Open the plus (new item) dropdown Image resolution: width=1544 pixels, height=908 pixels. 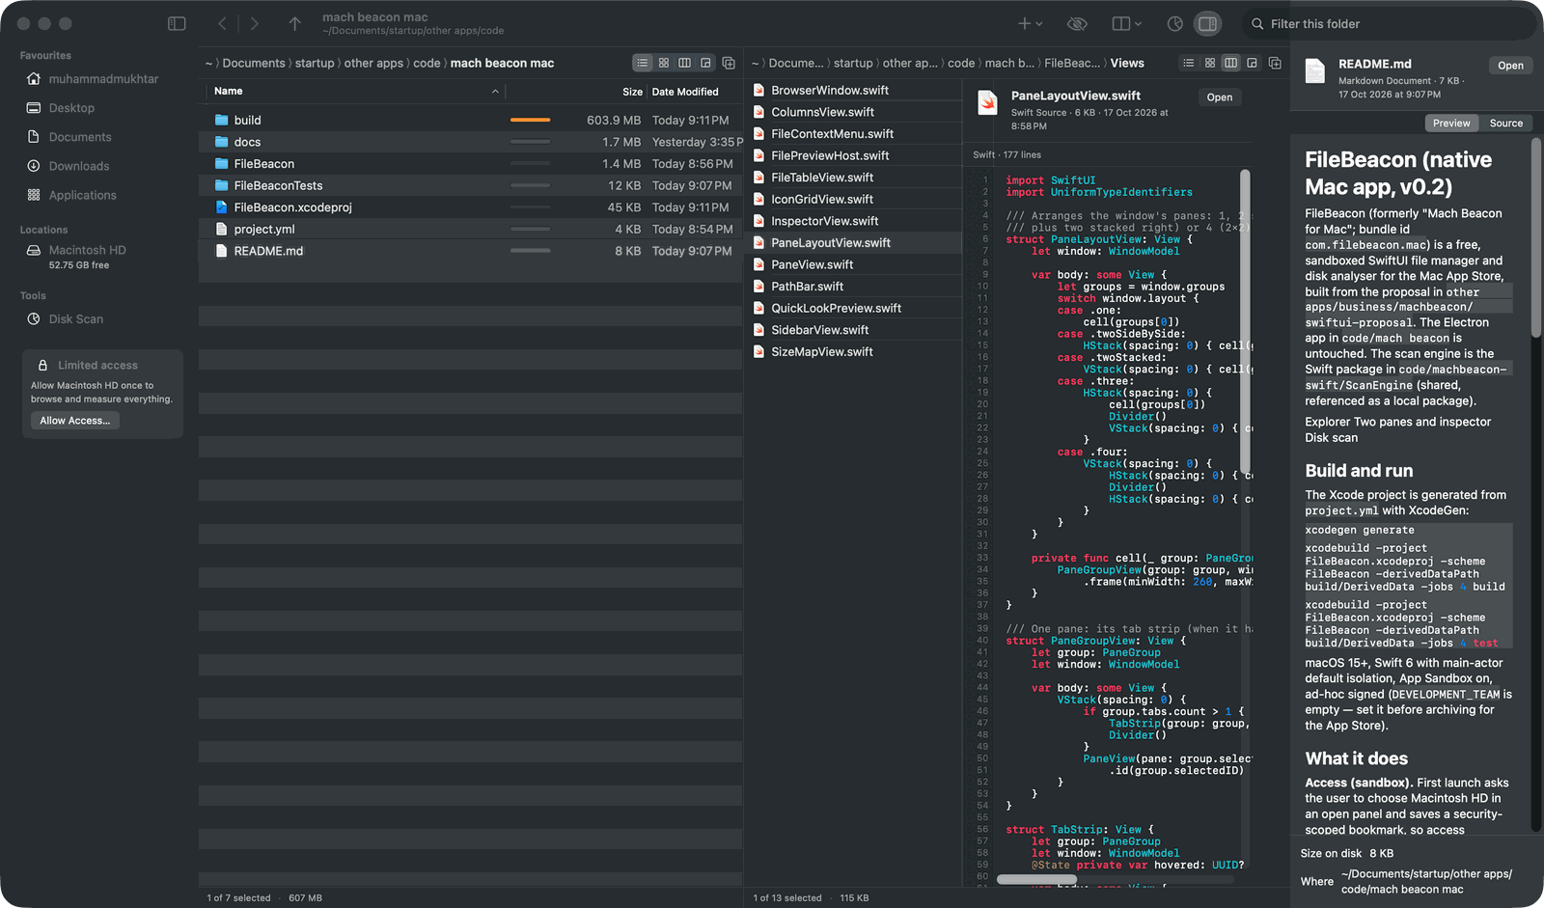1030,23
